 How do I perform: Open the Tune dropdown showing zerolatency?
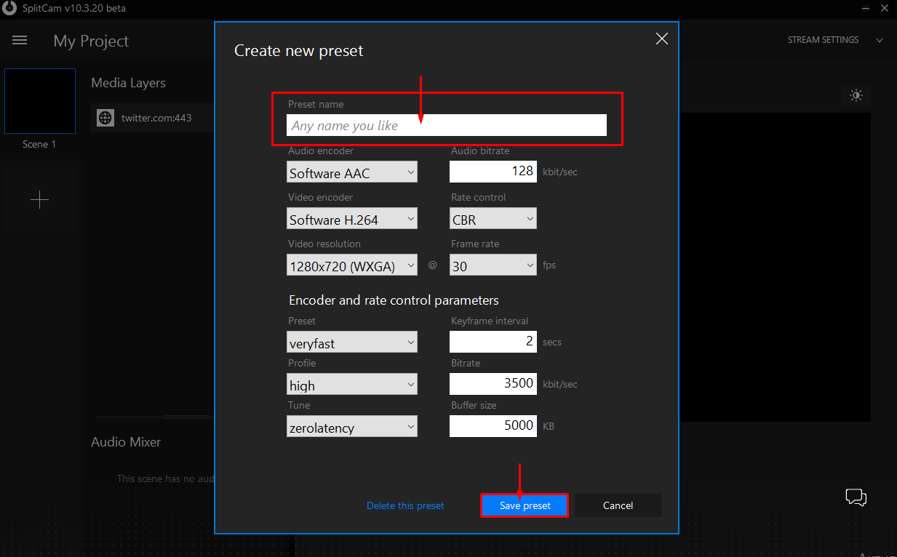(x=351, y=427)
